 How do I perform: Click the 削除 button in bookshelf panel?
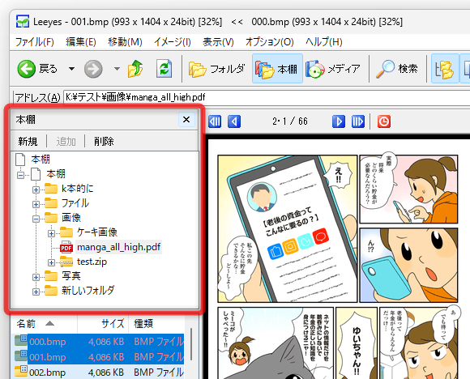click(104, 141)
